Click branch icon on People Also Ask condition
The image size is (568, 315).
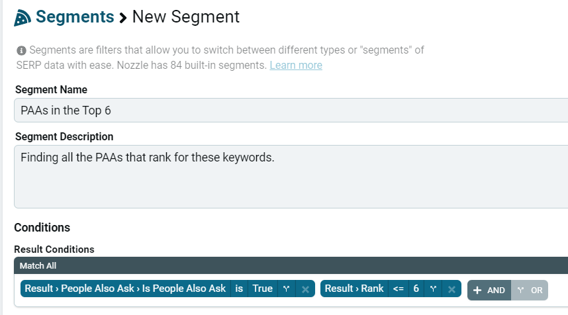click(x=287, y=289)
